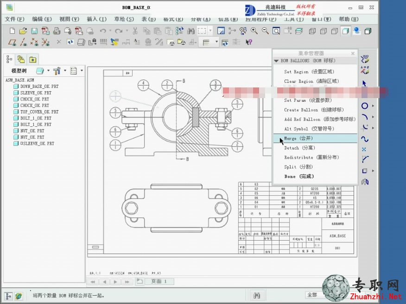Open the 编辑(E) menu
The height and width of the screenshot is (304, 406).
pyautogui.click(x=42, y=19)
